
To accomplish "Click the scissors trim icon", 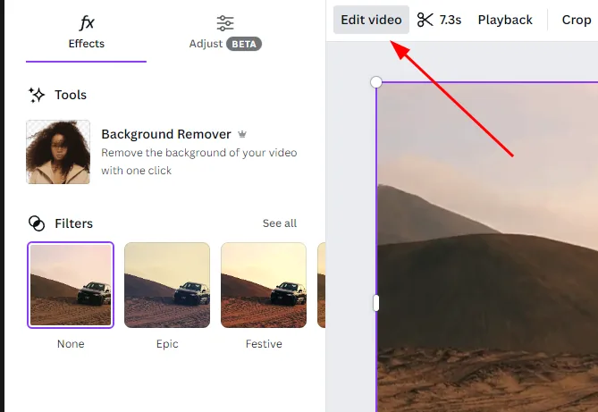I will pyautogui.click(x=425, y=20).
